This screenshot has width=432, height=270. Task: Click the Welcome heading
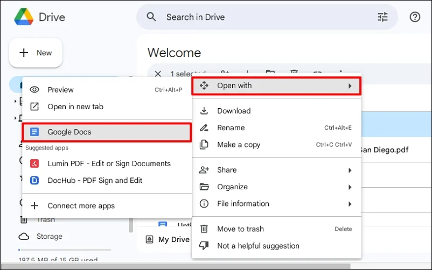point(174,53)
